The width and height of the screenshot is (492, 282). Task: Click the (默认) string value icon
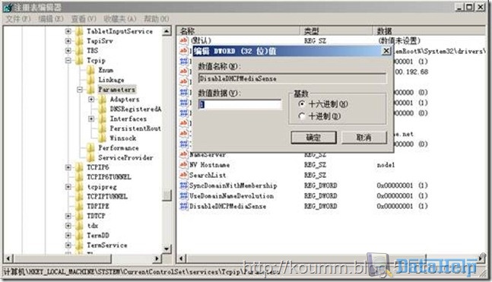click(x=183, y=40)
